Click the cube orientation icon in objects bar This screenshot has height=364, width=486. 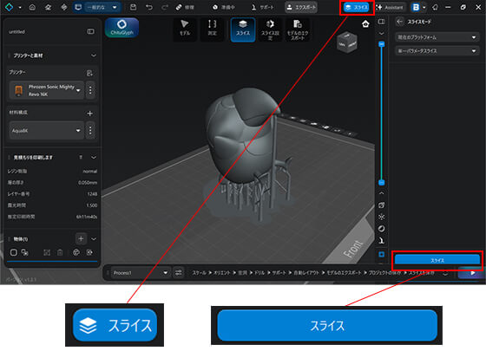point(76,252)
